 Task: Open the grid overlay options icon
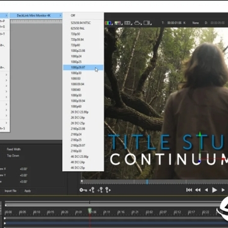127,23
